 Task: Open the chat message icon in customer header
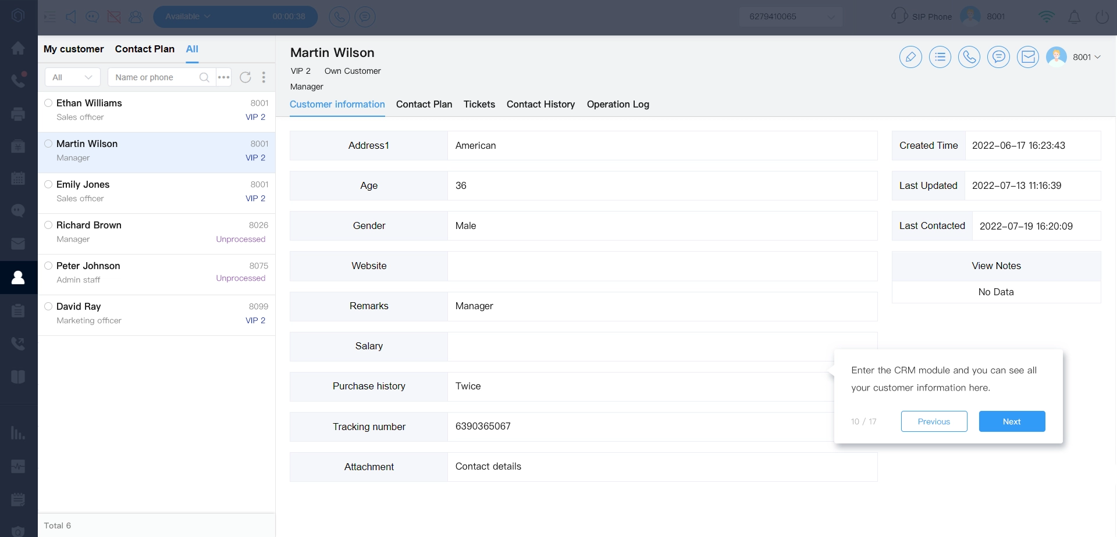tap(998, 57)
